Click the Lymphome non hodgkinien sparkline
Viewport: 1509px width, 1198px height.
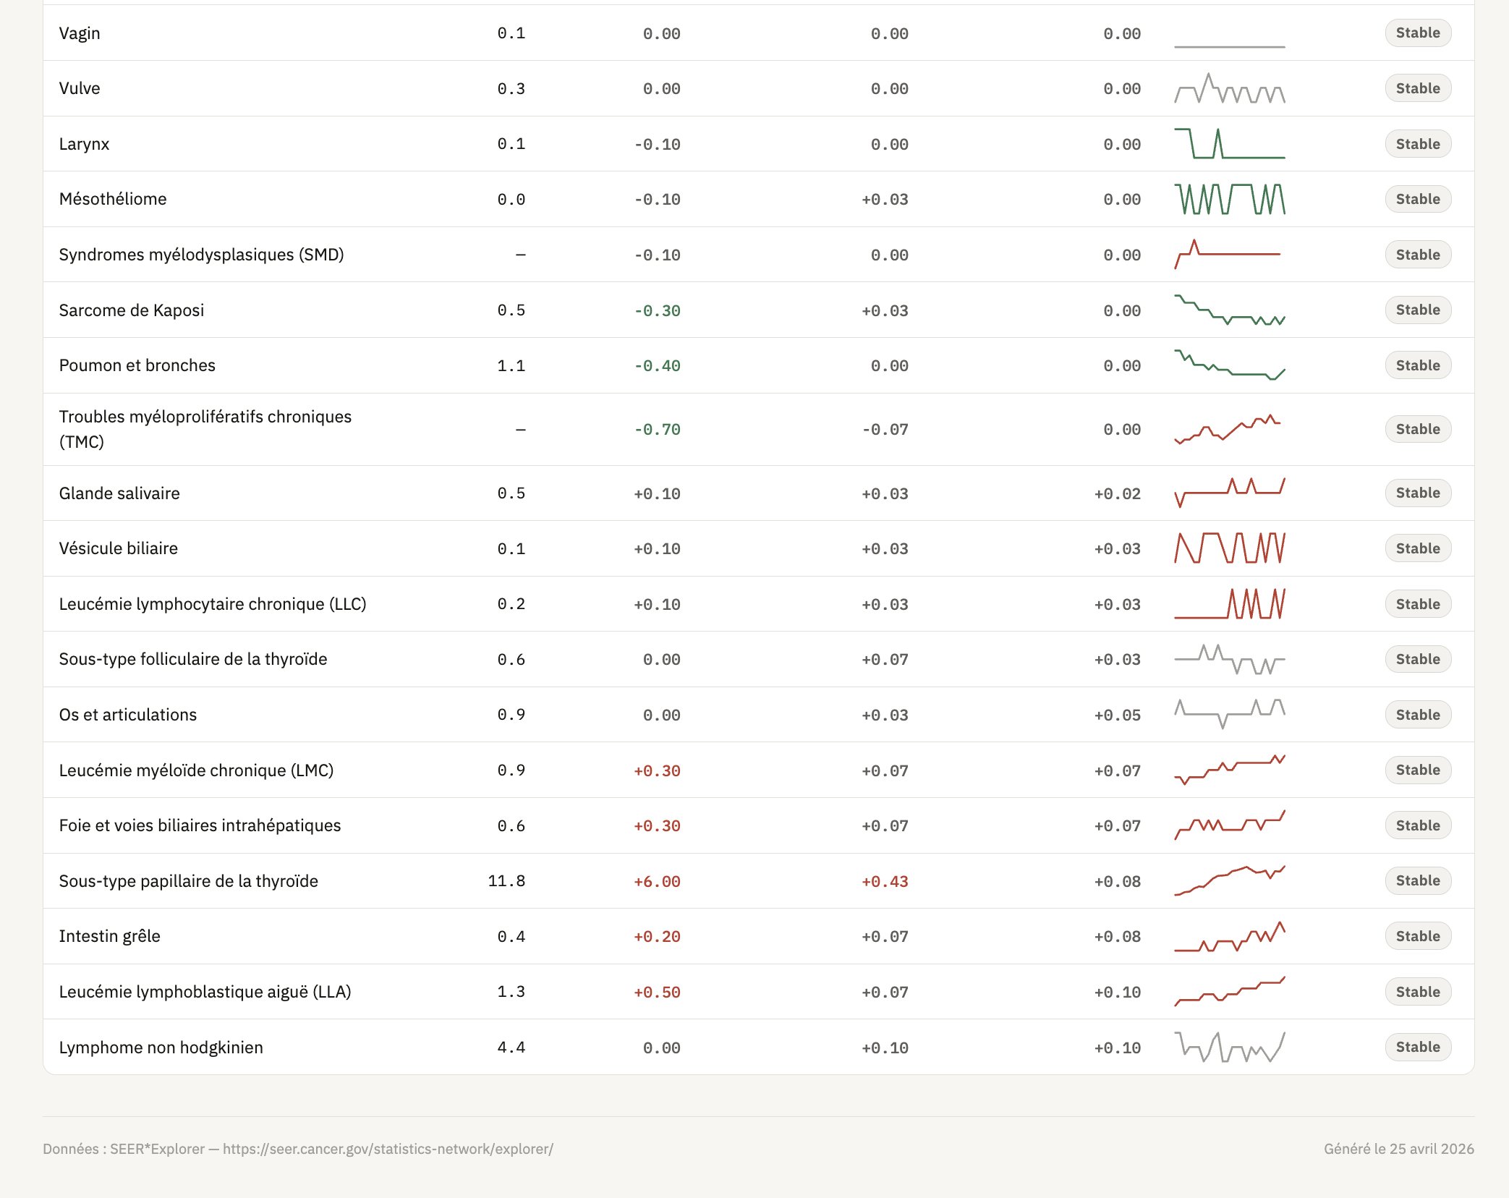pyautogui.click(x=1229, y=1047)
